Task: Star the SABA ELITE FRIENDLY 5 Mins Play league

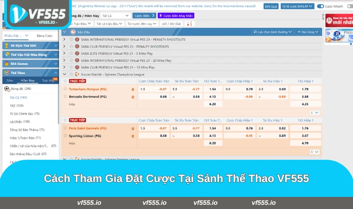Action: 71,53
